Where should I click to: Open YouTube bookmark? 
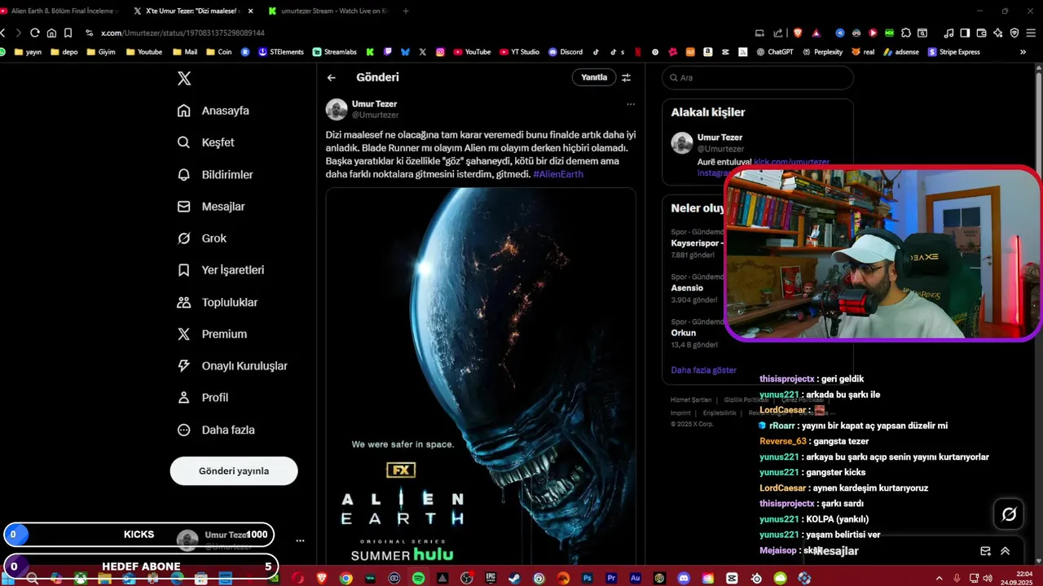point(472,51)
